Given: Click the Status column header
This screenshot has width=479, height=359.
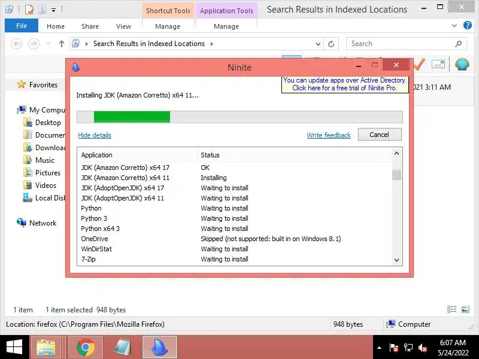Looking at the screenshot, I should 293,155.
